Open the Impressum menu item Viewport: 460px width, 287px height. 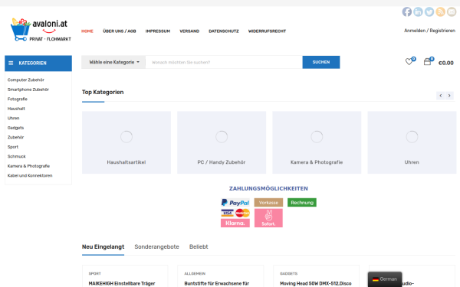coord(158,31)
